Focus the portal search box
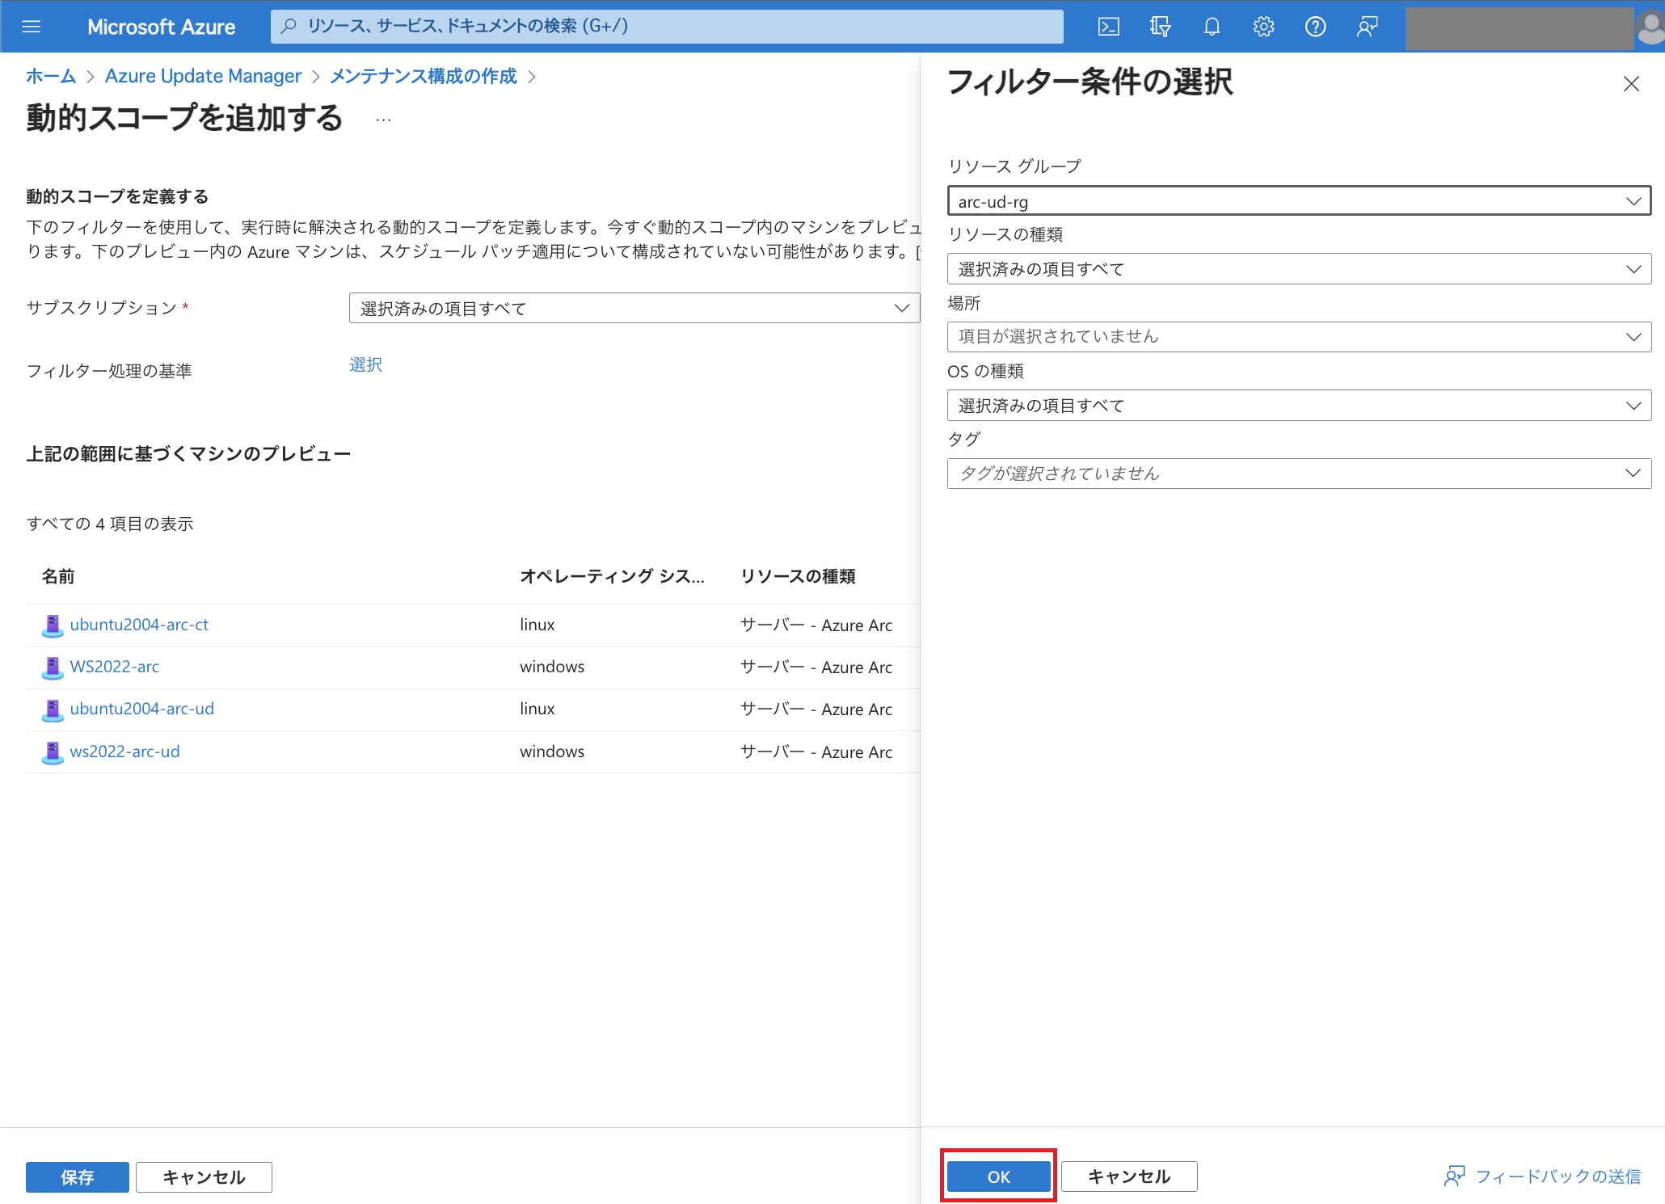This screenshot has height=1204, width=1665. 667,27
